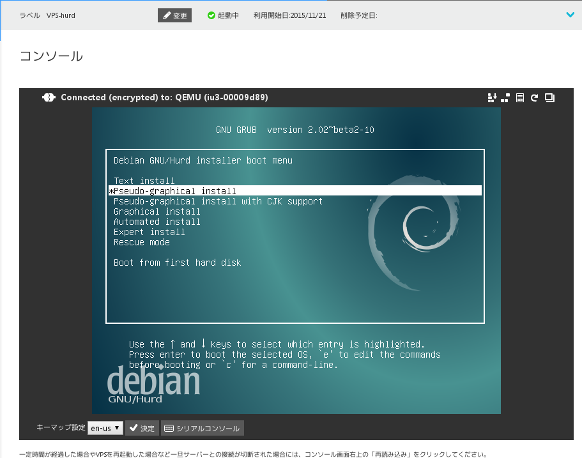
Task: Click the 'Debian GNU/Hurd installer boot menu' title
Action: tap(203, 160)
